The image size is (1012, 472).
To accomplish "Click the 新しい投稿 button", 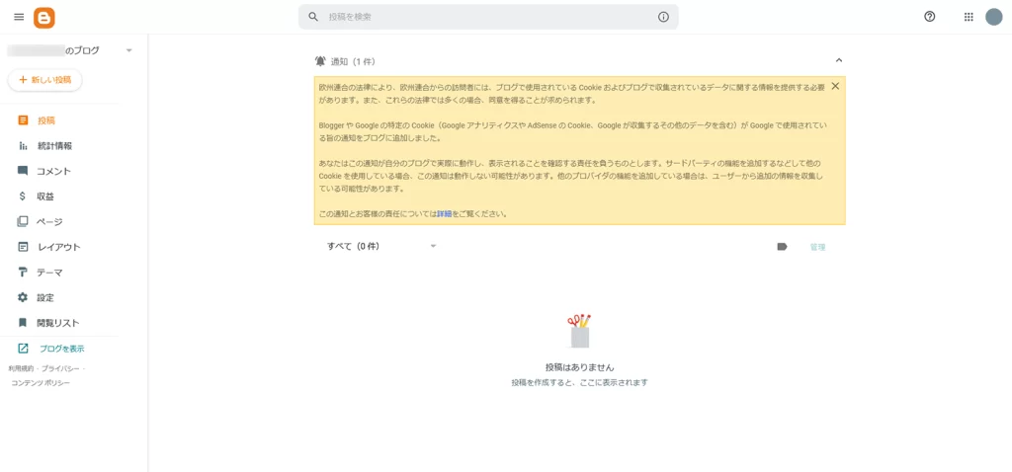I will (45, 80).
